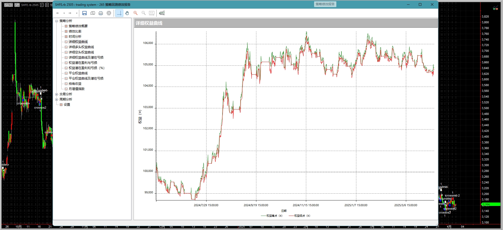
Task: Open the SHFE.rb 2505 symbol dropdown arrow
Action: [x=42, y=5]
